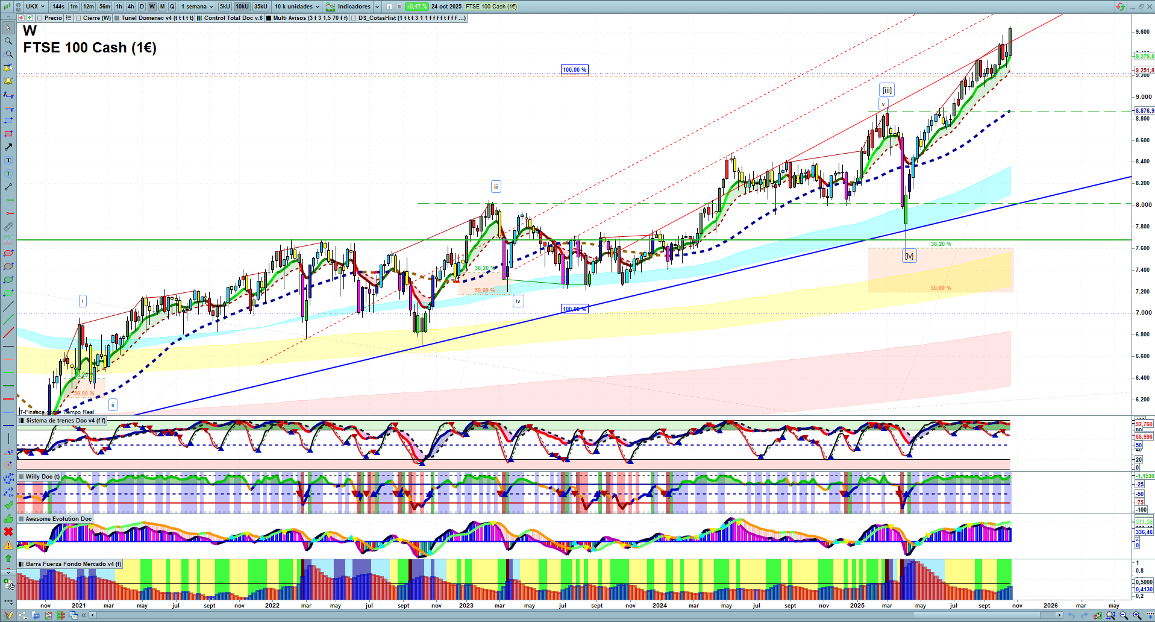The height and width of the screenshot is (622, 1155).
Task: Select the yellow alert bell tool
Action: [8, 81]
